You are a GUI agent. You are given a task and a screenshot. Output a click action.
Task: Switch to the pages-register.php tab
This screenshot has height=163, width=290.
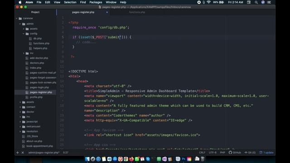[x=83, y=12]
